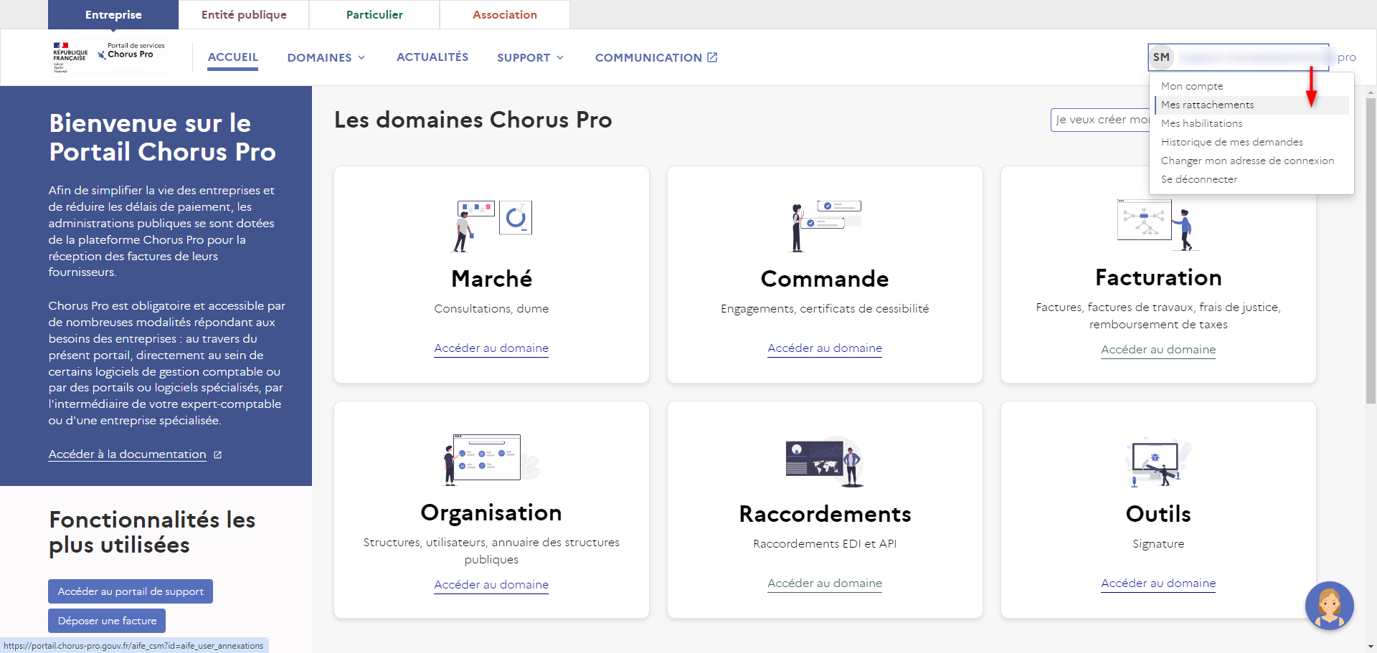The image size is (1377, 653).
Task: Click the Consultations, dume description
Action: 491,309
